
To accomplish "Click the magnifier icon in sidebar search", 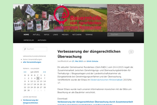I will click(25, 49).
